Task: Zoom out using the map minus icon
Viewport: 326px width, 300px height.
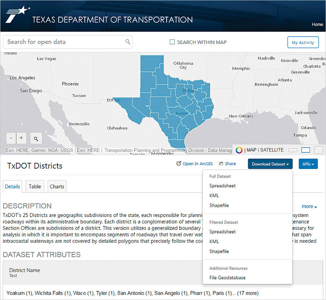Action: tap(11, 138)
